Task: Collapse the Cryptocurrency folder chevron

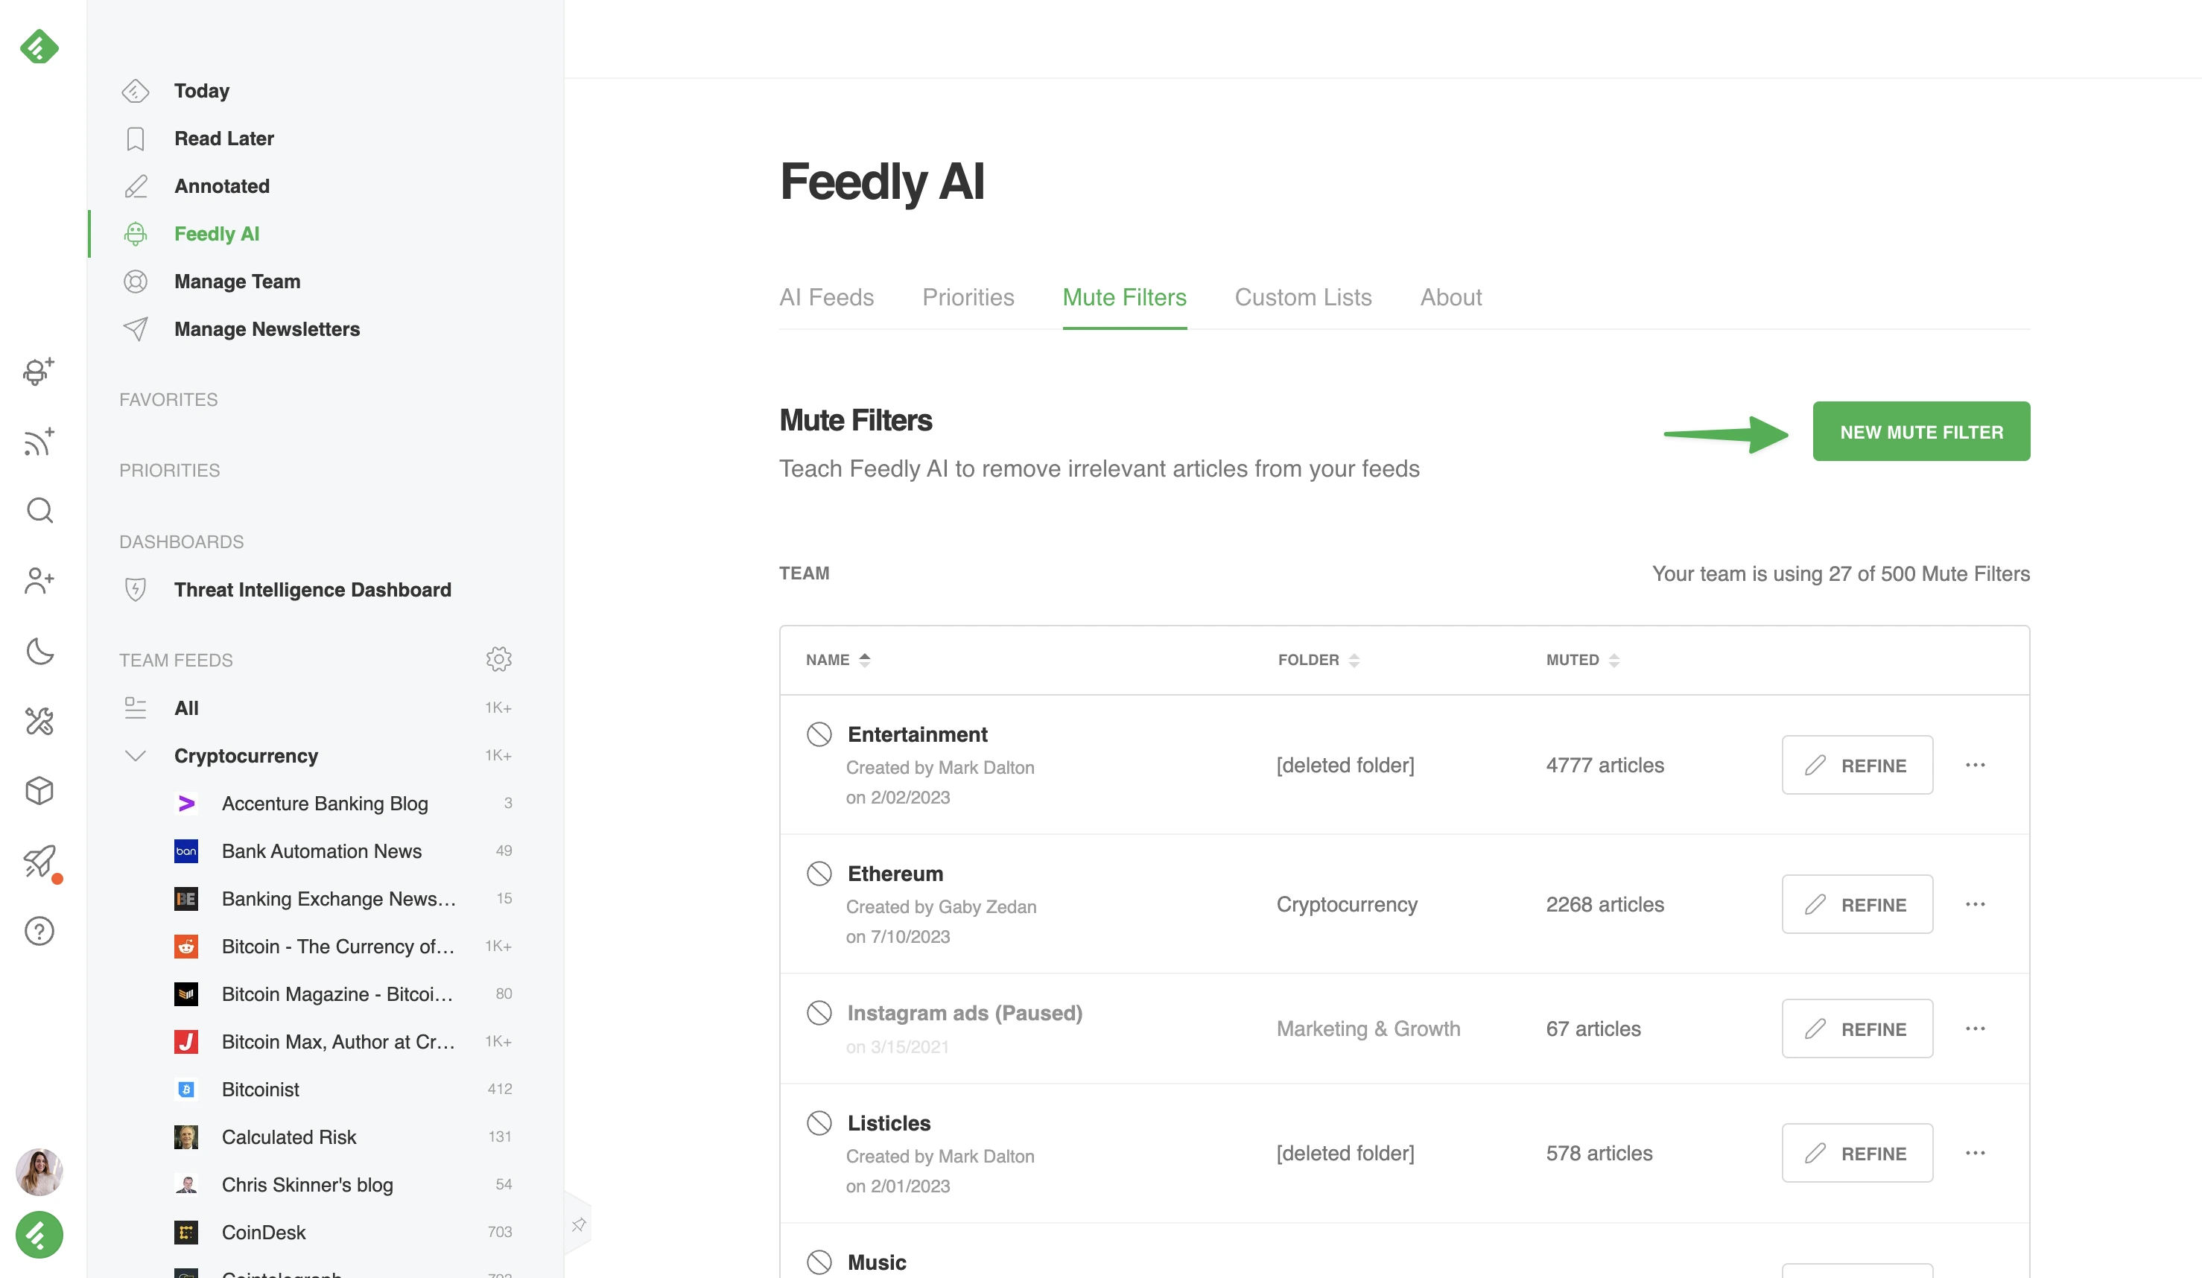Action: click(136, 756)
